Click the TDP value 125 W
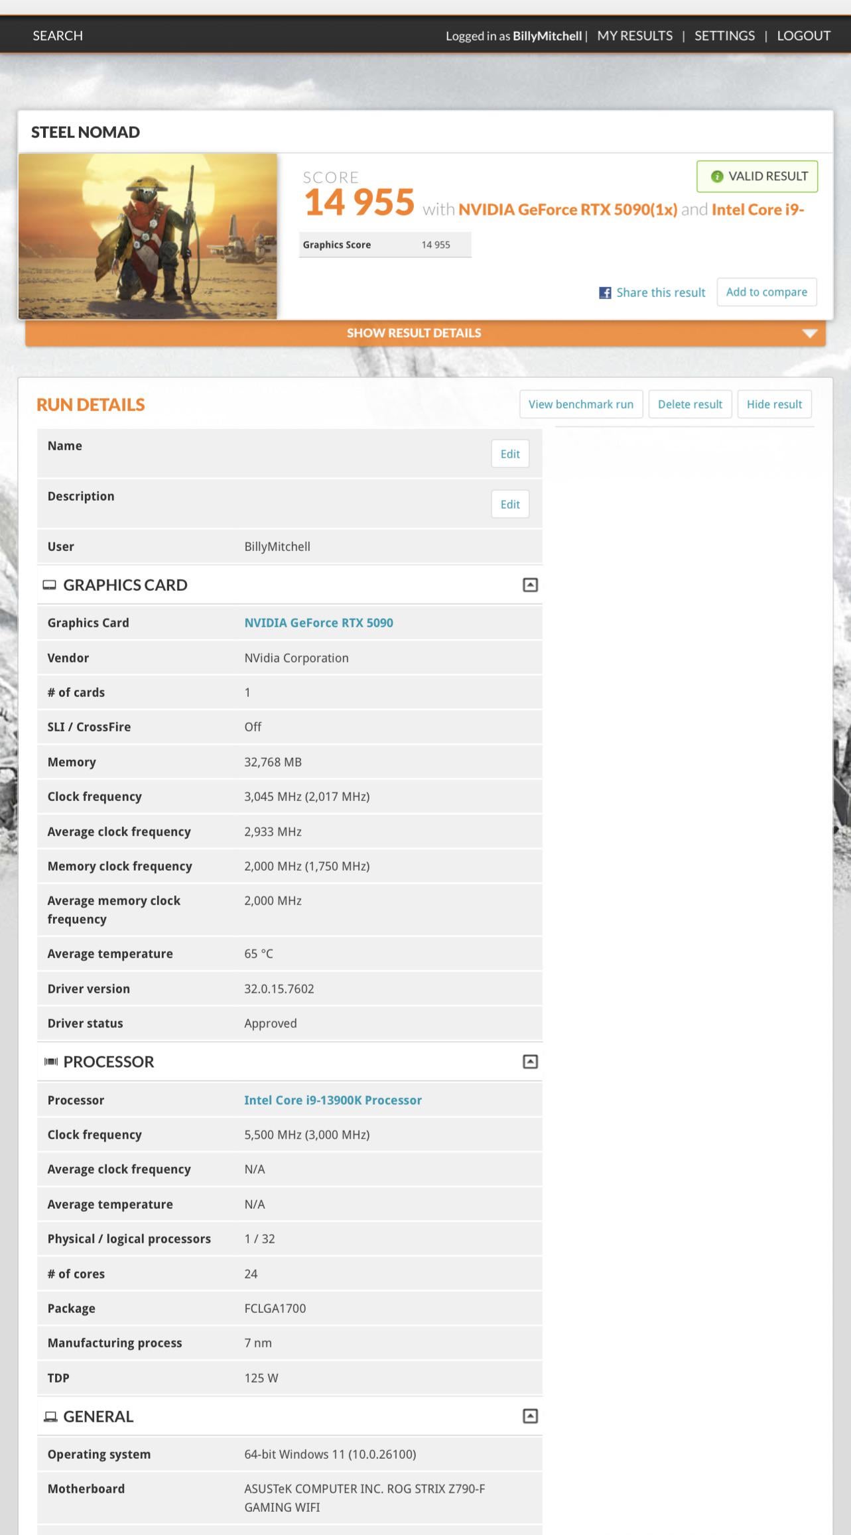Viewport: 851px width, 1535px height. [261, 1378]
